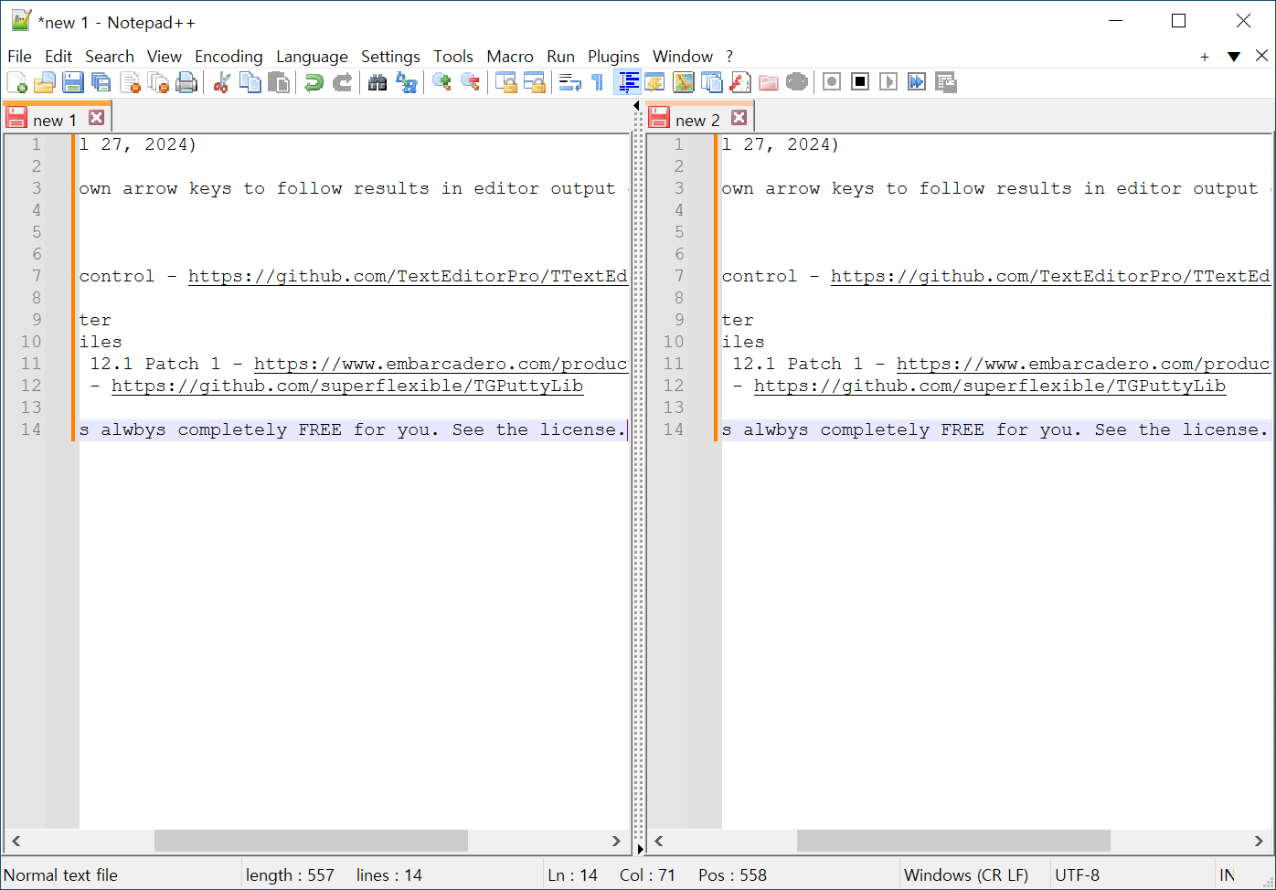This screenshot has height=890, width=1276.
Task: Paste from clipboard using toolbar icon
Action: [279, 82]
